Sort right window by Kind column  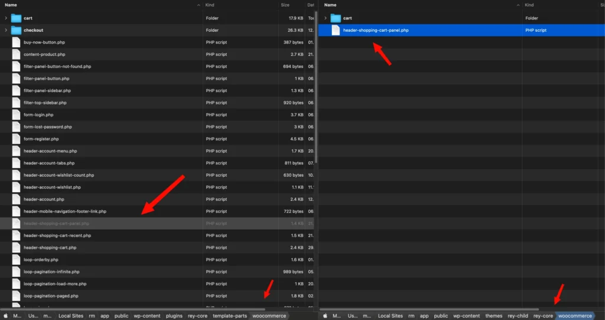529,5
